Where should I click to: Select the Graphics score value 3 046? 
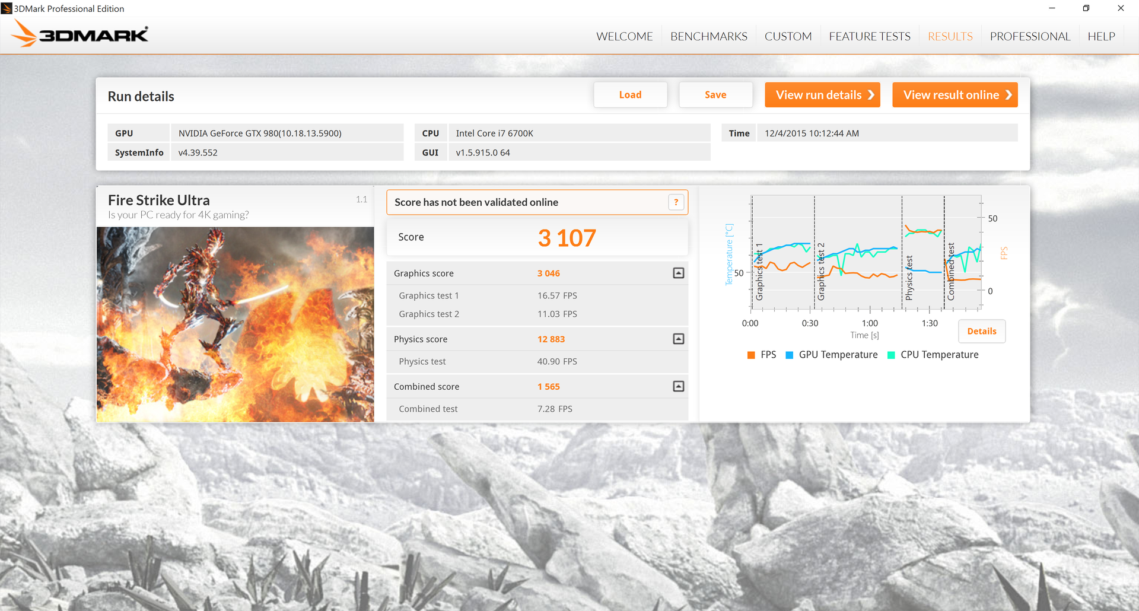pos(549,273)
